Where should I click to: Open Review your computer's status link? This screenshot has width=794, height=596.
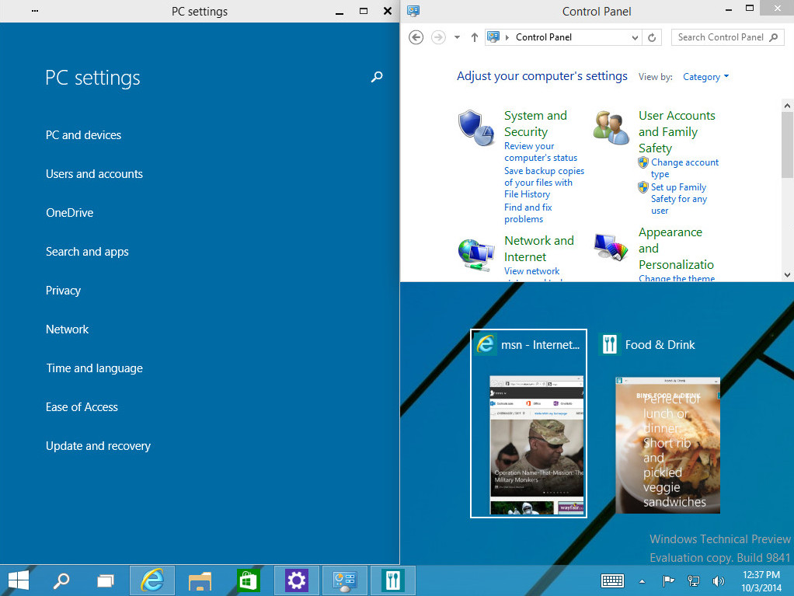pos(540,152)
